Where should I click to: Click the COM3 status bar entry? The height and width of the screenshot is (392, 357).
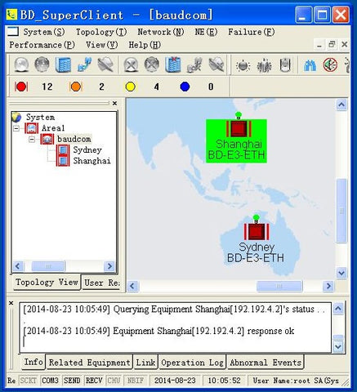50,381
